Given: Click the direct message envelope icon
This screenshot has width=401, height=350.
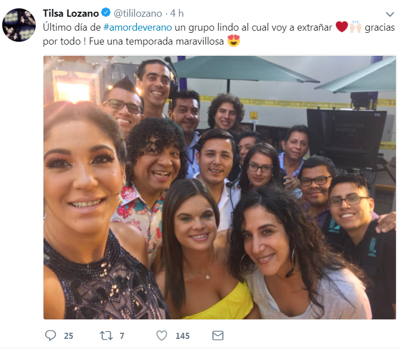Looking at the screenshot, I should pos(218,336).
